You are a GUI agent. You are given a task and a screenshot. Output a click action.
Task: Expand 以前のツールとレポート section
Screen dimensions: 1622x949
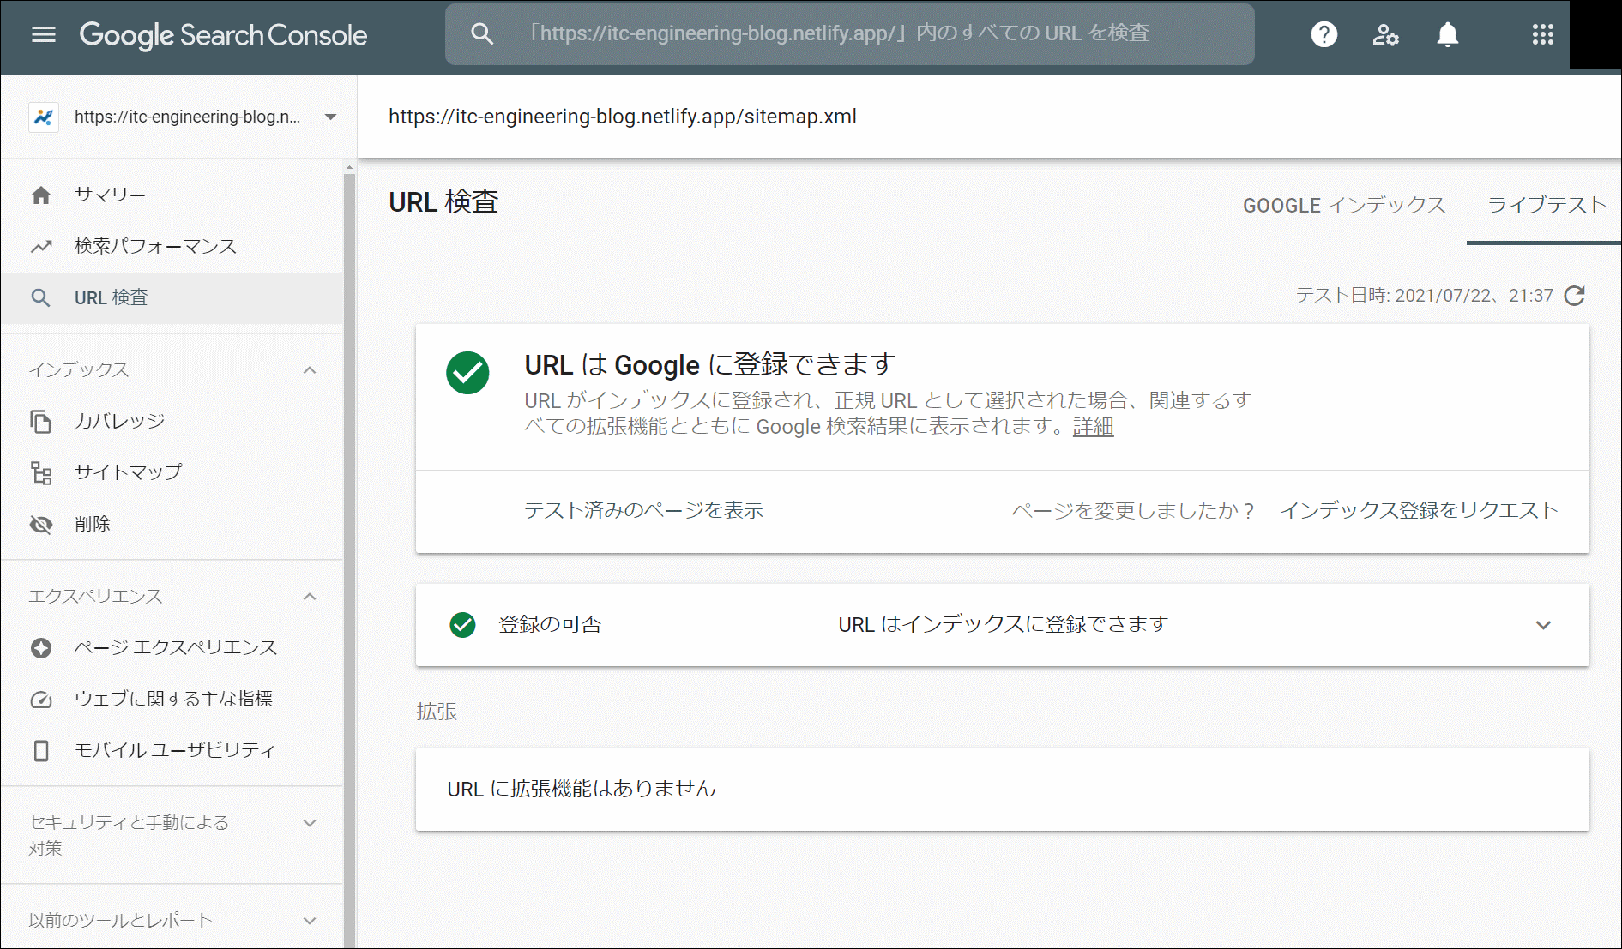tap(310, 921)
